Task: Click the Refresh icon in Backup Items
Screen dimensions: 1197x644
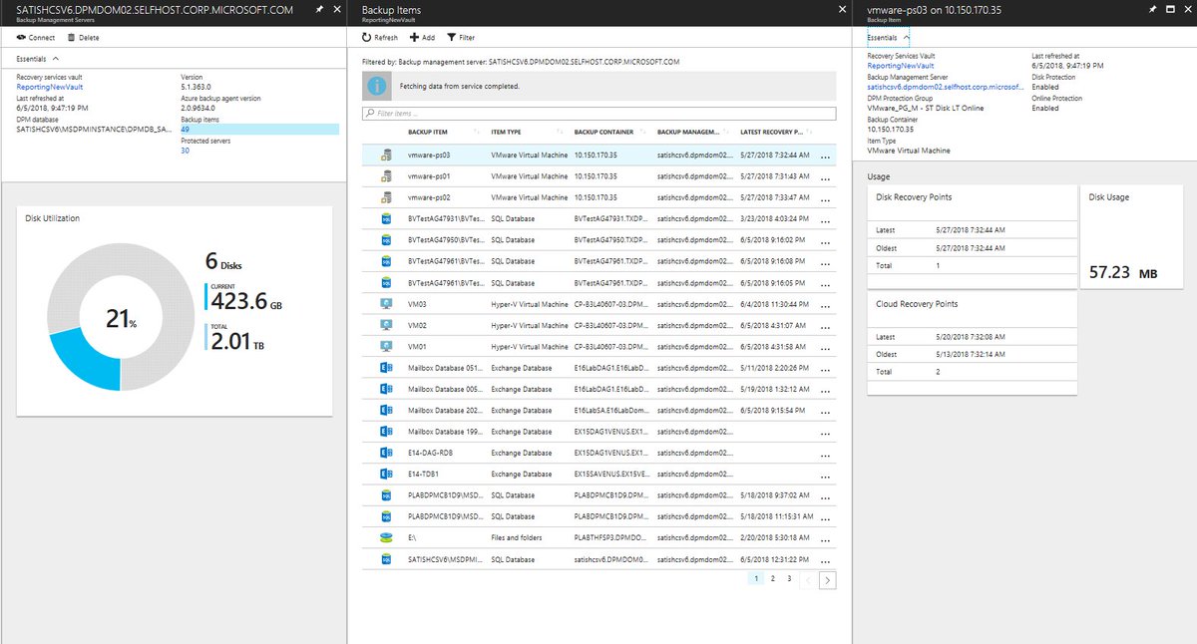Action: click(x=367, y=37)
